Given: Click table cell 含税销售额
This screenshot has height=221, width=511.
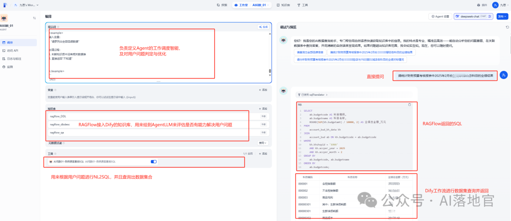Looking at the screenshot, I should [328, 184].
